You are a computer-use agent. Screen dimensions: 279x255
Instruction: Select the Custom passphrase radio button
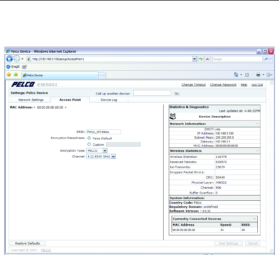tap(89, 144)
